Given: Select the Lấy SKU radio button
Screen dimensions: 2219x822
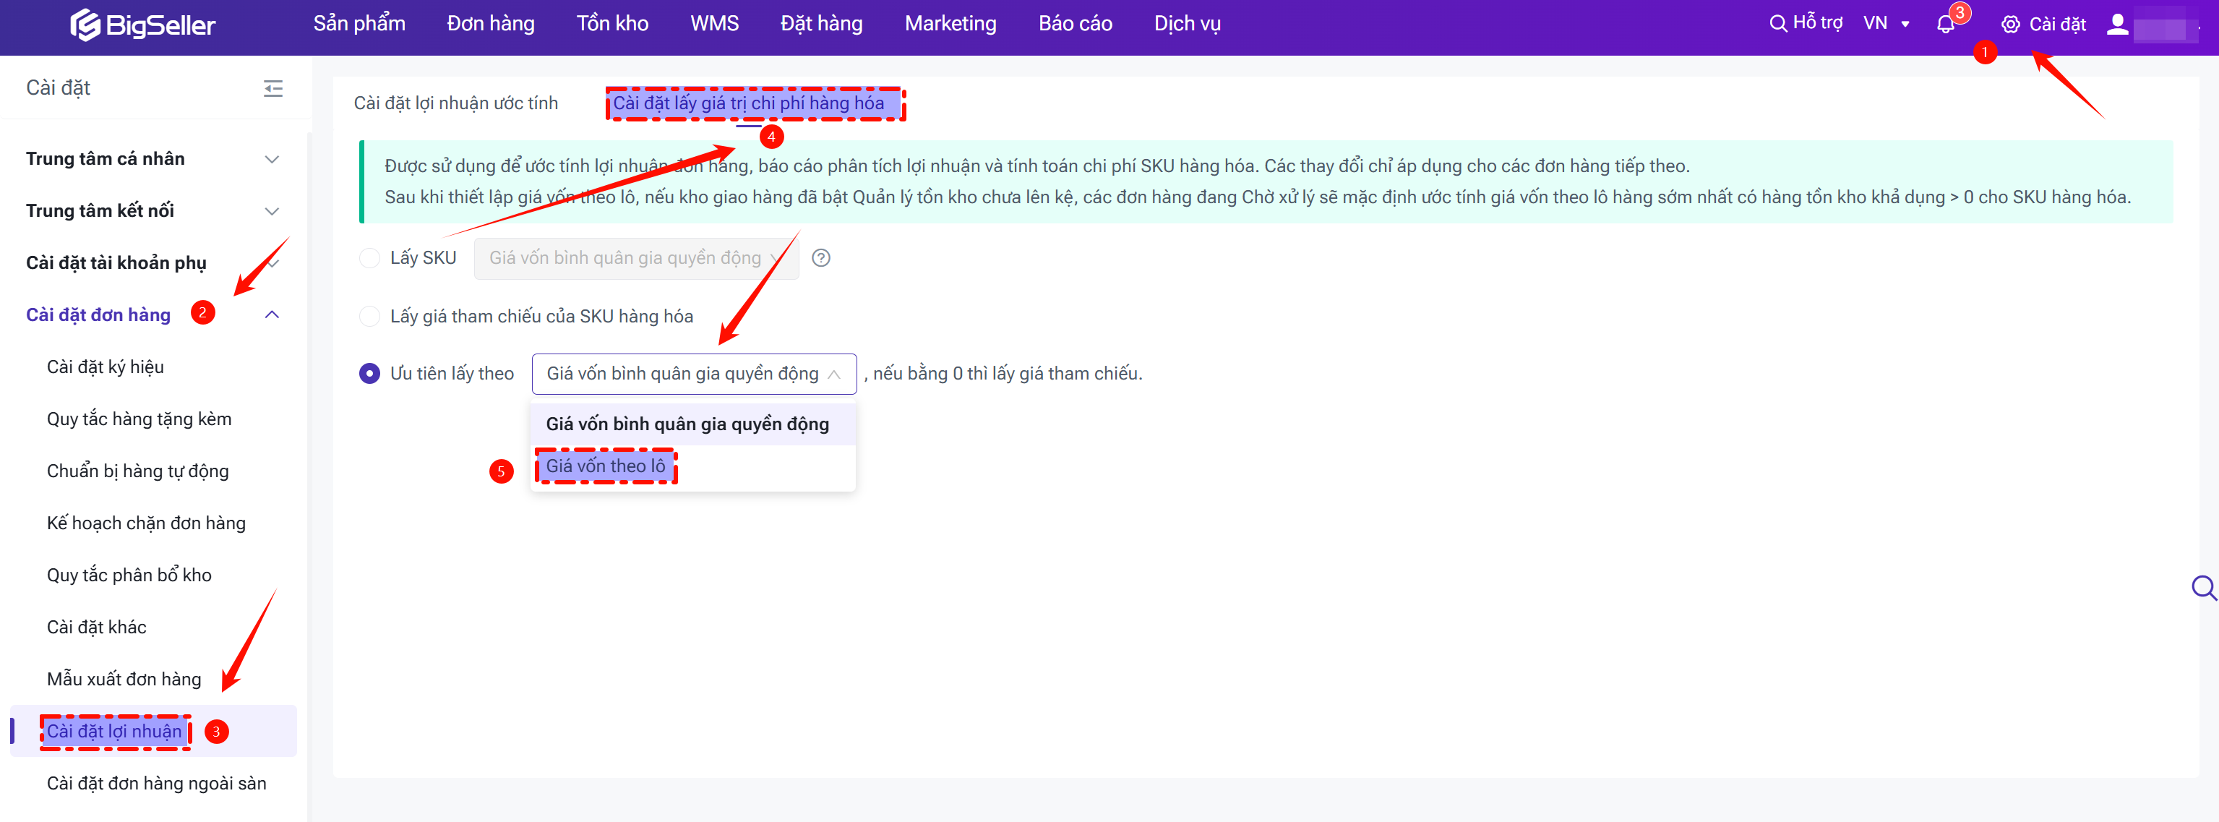Looking at the screenshot, I should coord(369,257).
